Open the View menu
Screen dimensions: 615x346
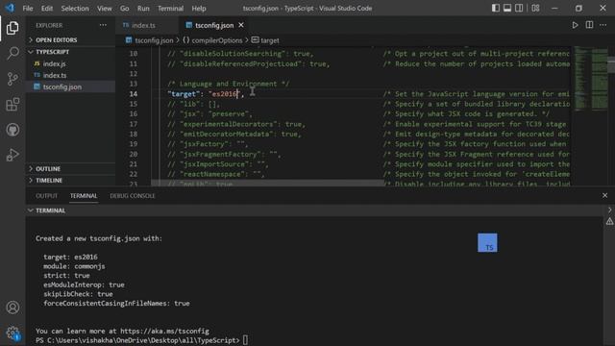point(105,9)
